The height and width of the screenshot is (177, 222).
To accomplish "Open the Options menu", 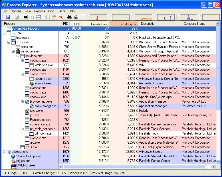I will [x=16, y=11].
